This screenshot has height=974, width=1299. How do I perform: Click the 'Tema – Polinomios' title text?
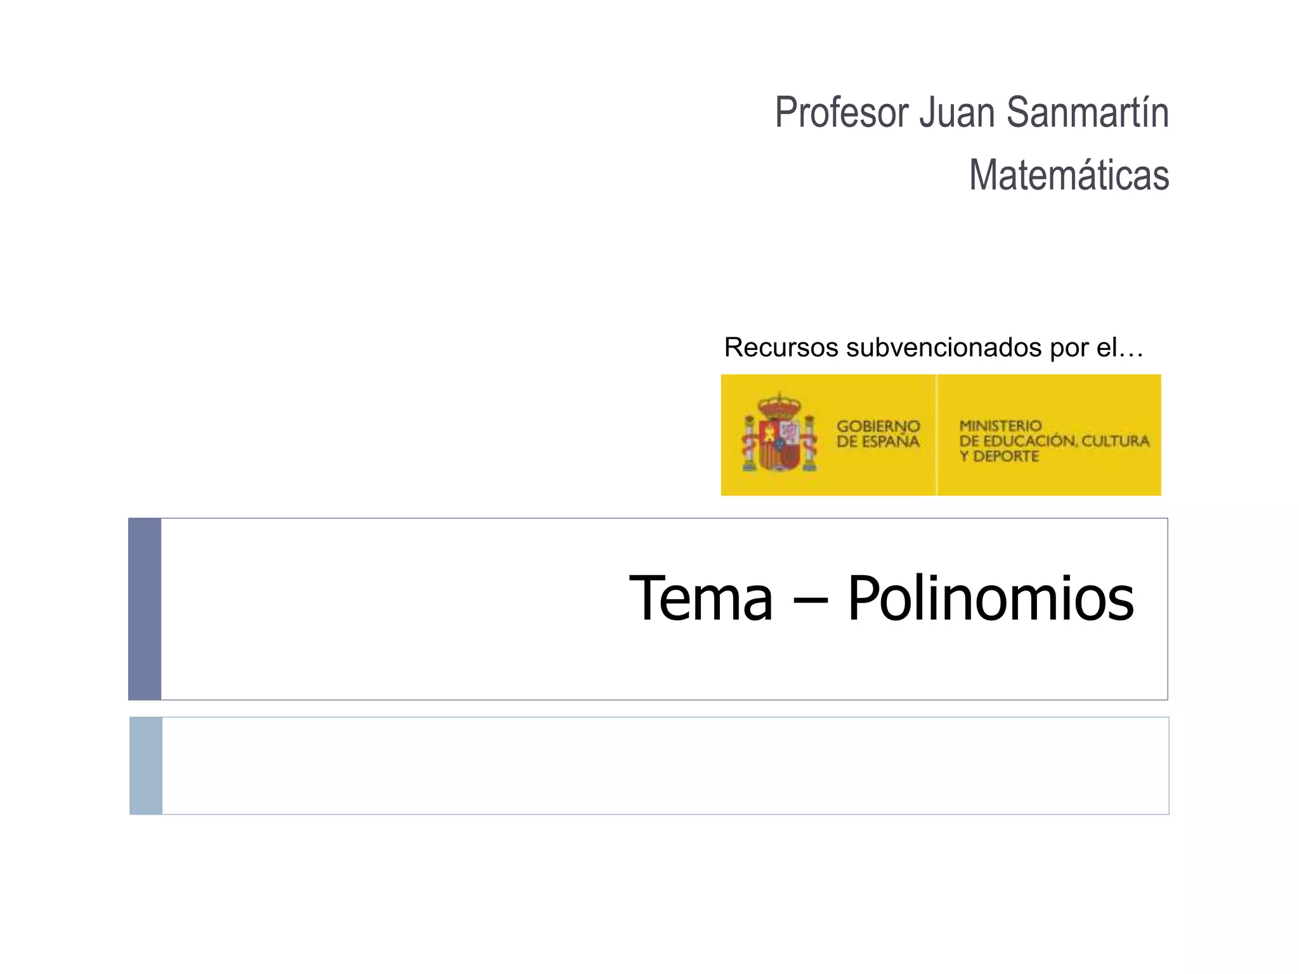coord(881,598)
